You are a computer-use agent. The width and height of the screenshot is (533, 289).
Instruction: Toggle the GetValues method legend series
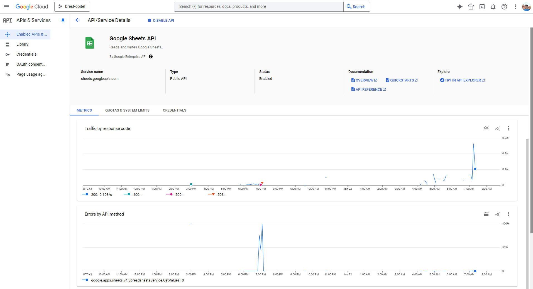[x=133, y=280]
